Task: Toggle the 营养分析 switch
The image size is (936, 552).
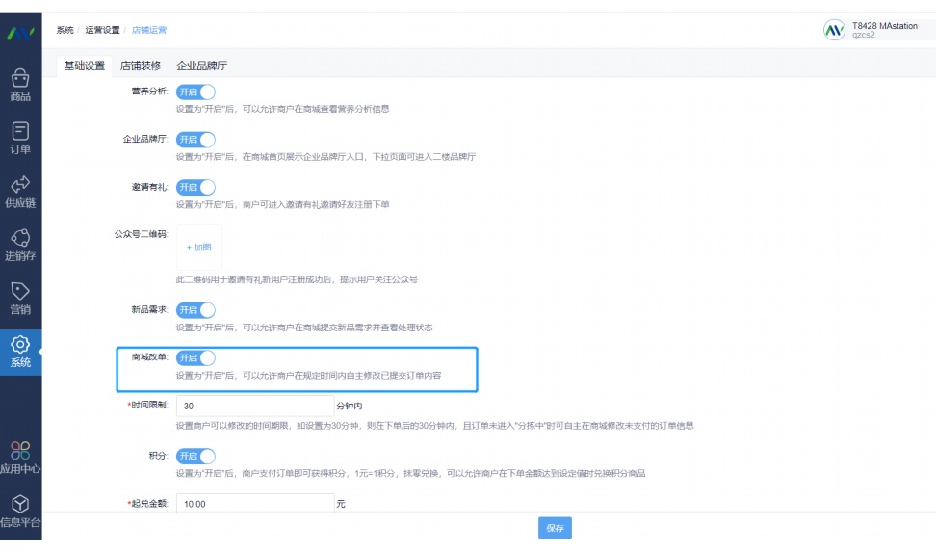Action: (195, 92)
